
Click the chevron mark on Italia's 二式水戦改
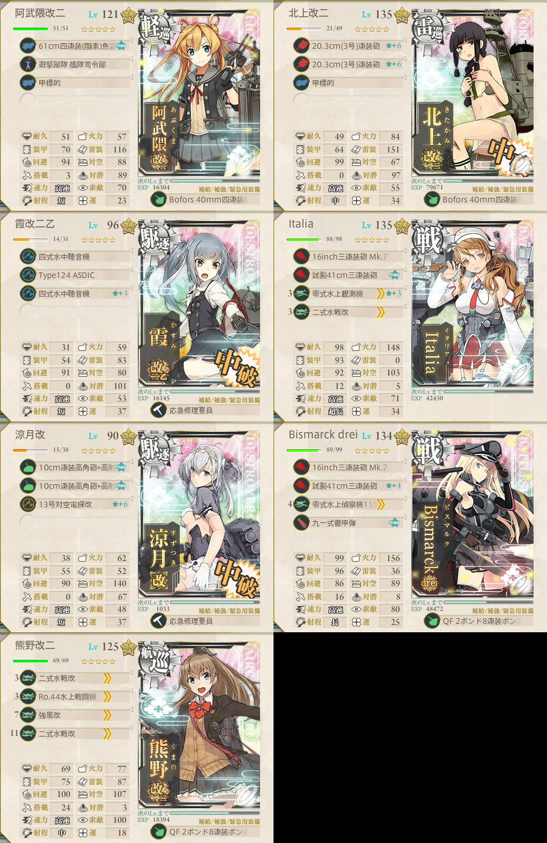click(x=381, y=312)
